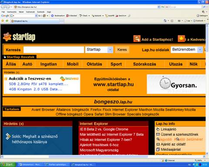Click the Firefox content link
The height and width of the screenshot is (167, 209).
click(x=96, y=110)
